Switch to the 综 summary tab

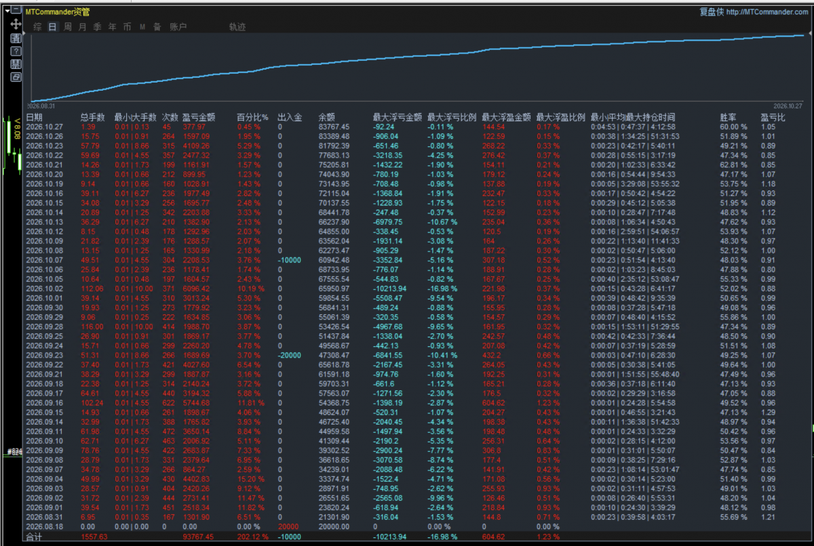(37, 27)
